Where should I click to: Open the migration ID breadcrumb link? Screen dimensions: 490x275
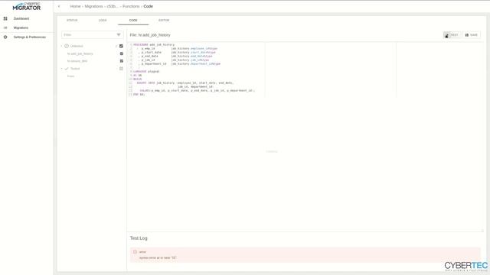(113, 6)
